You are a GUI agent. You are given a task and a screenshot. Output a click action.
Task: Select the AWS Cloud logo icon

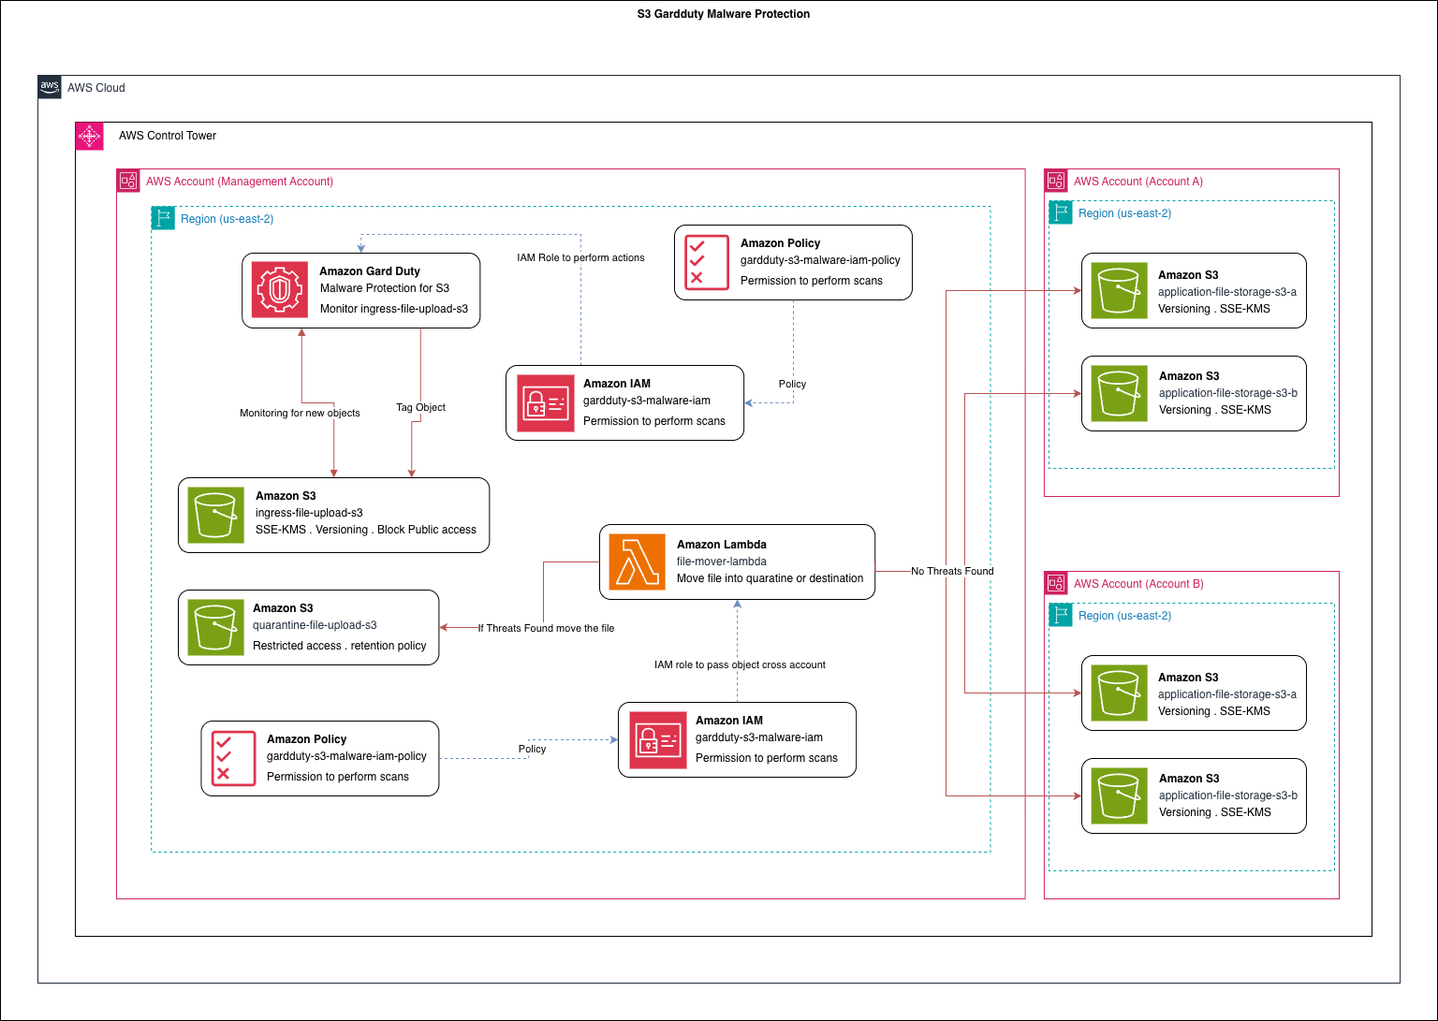point(50,87)
